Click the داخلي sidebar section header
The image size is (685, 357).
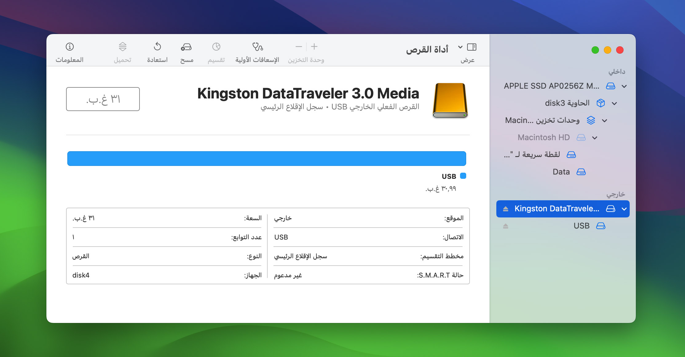tap(617, 71)
